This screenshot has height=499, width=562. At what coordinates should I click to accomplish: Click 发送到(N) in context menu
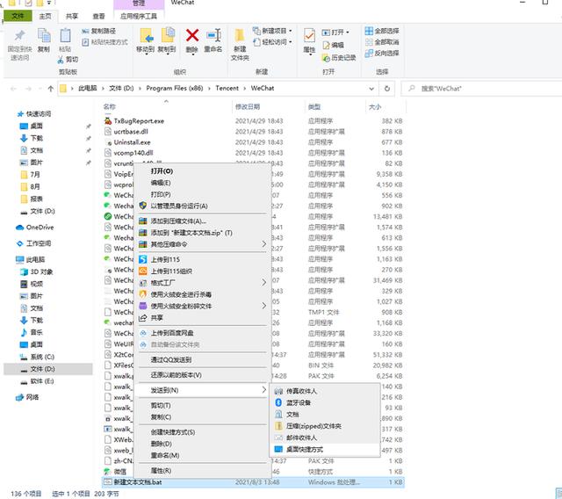[x=203, y=390]
